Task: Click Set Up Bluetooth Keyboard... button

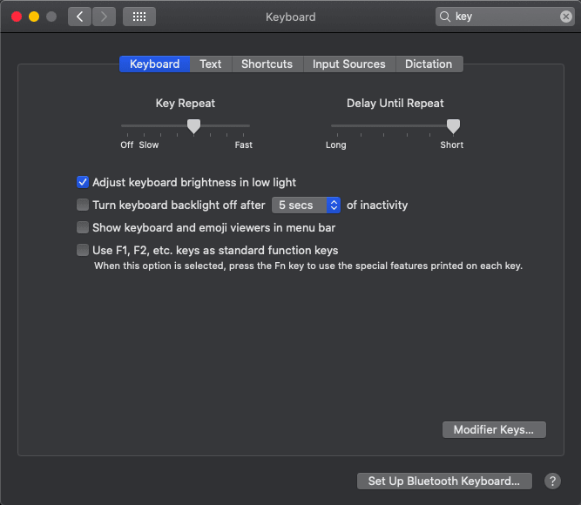Action: pyautogui.click(x=444, y=481)
